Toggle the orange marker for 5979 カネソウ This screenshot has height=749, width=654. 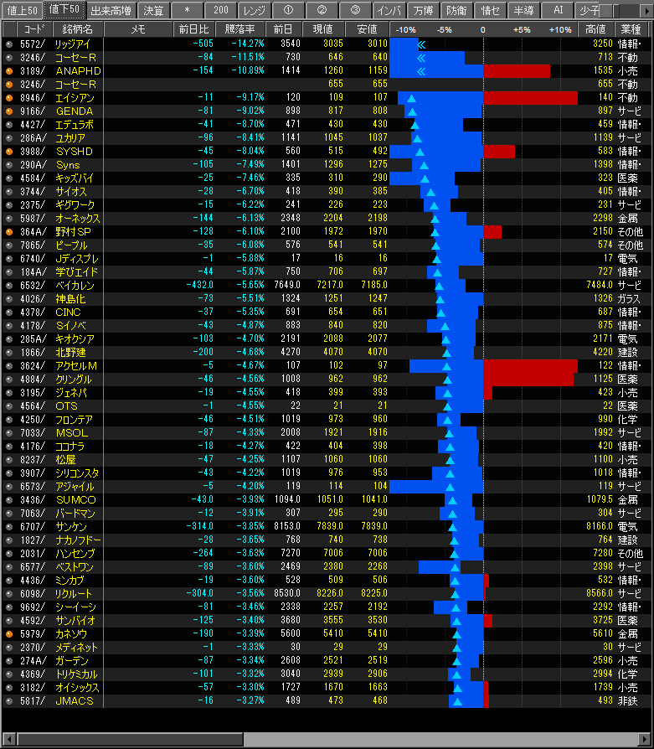click(9, 634)
